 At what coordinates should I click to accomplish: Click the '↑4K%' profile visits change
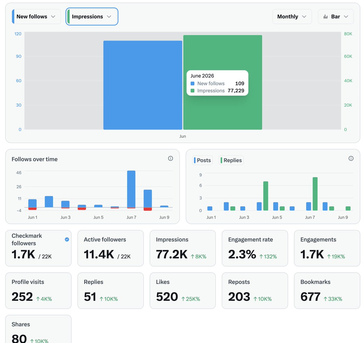(44, 299)
